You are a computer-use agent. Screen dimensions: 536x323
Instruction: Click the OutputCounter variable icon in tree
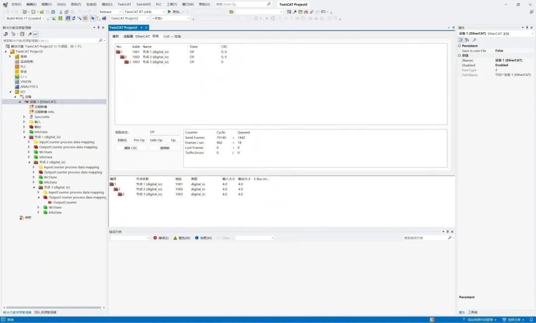[x=50, y=202]
